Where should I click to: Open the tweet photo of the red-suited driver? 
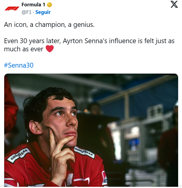91,130
